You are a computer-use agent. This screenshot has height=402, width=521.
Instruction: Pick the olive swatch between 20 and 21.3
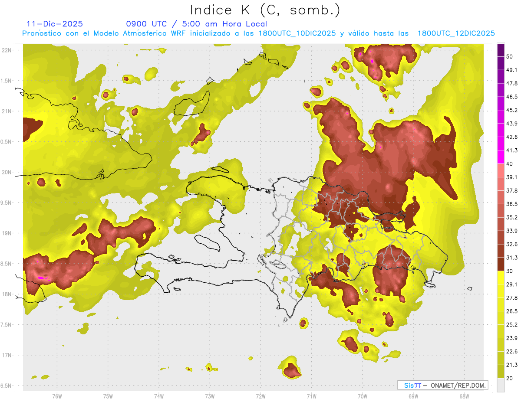tap(501, 372)
